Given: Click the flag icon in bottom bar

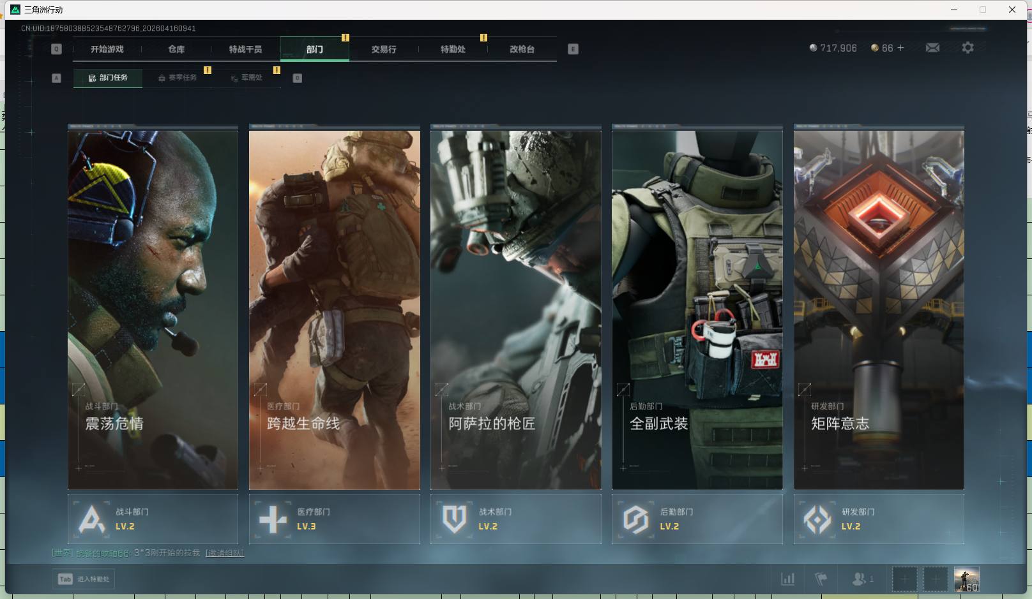Looking at the screenshot, I should (821, 579).
